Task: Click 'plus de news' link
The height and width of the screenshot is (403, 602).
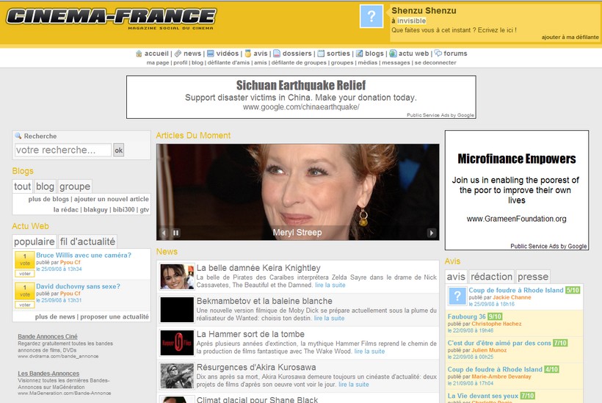Action: (x=55, y=316)
